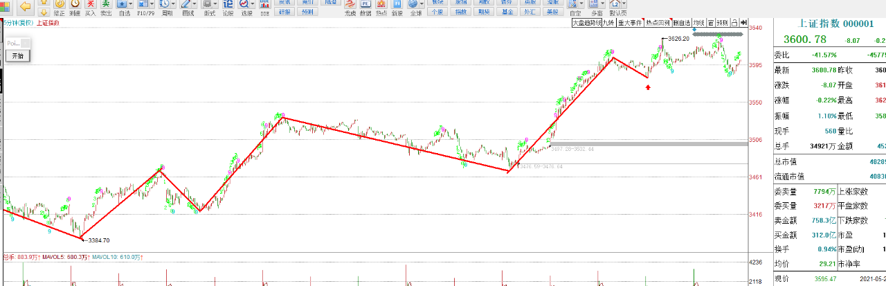Toggle the 窗 window option

coord(711,23)
